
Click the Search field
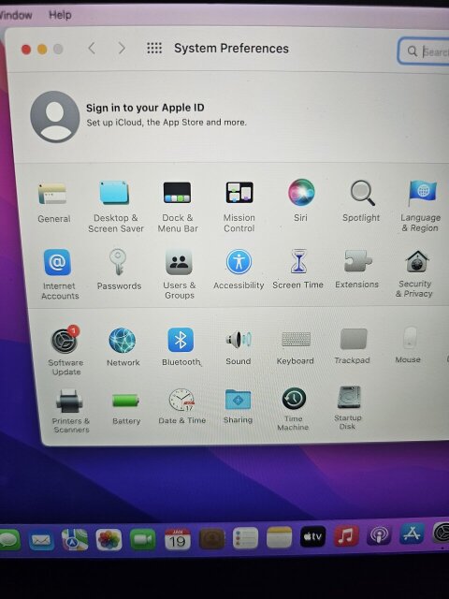tap(424, 51)
